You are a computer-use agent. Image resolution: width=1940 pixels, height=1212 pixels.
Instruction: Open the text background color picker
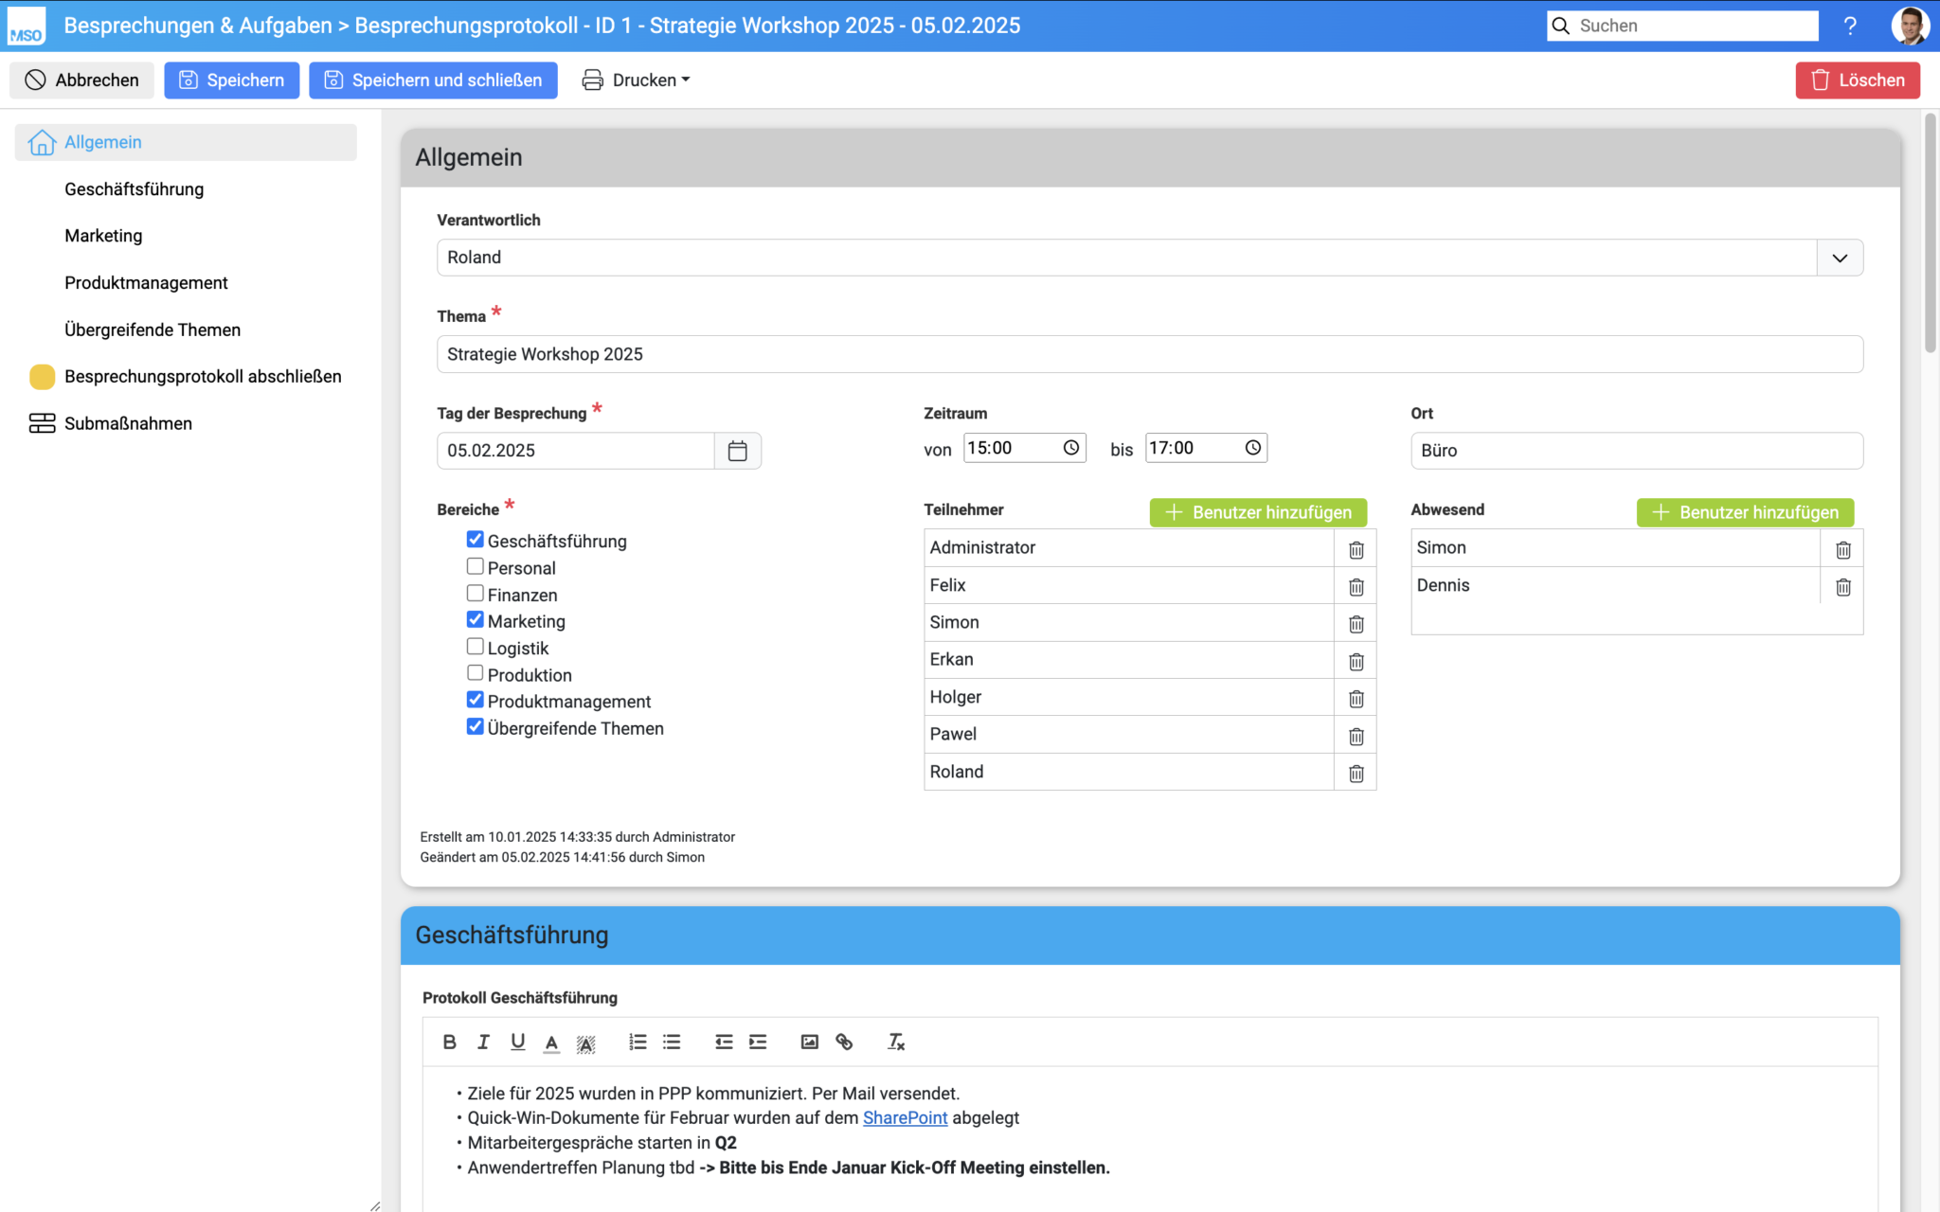click(x=585, y=1043)
